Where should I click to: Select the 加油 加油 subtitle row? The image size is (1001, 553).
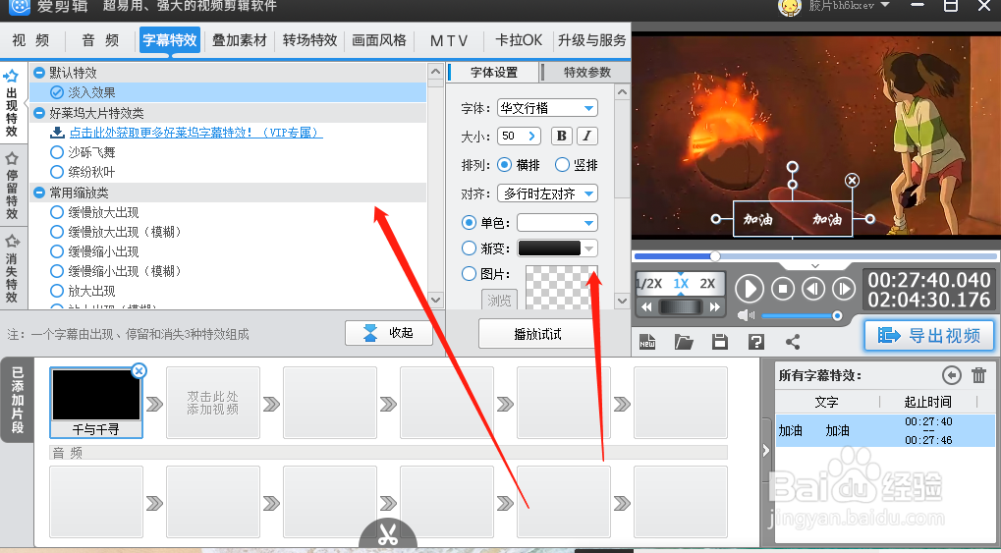[885, 430]
